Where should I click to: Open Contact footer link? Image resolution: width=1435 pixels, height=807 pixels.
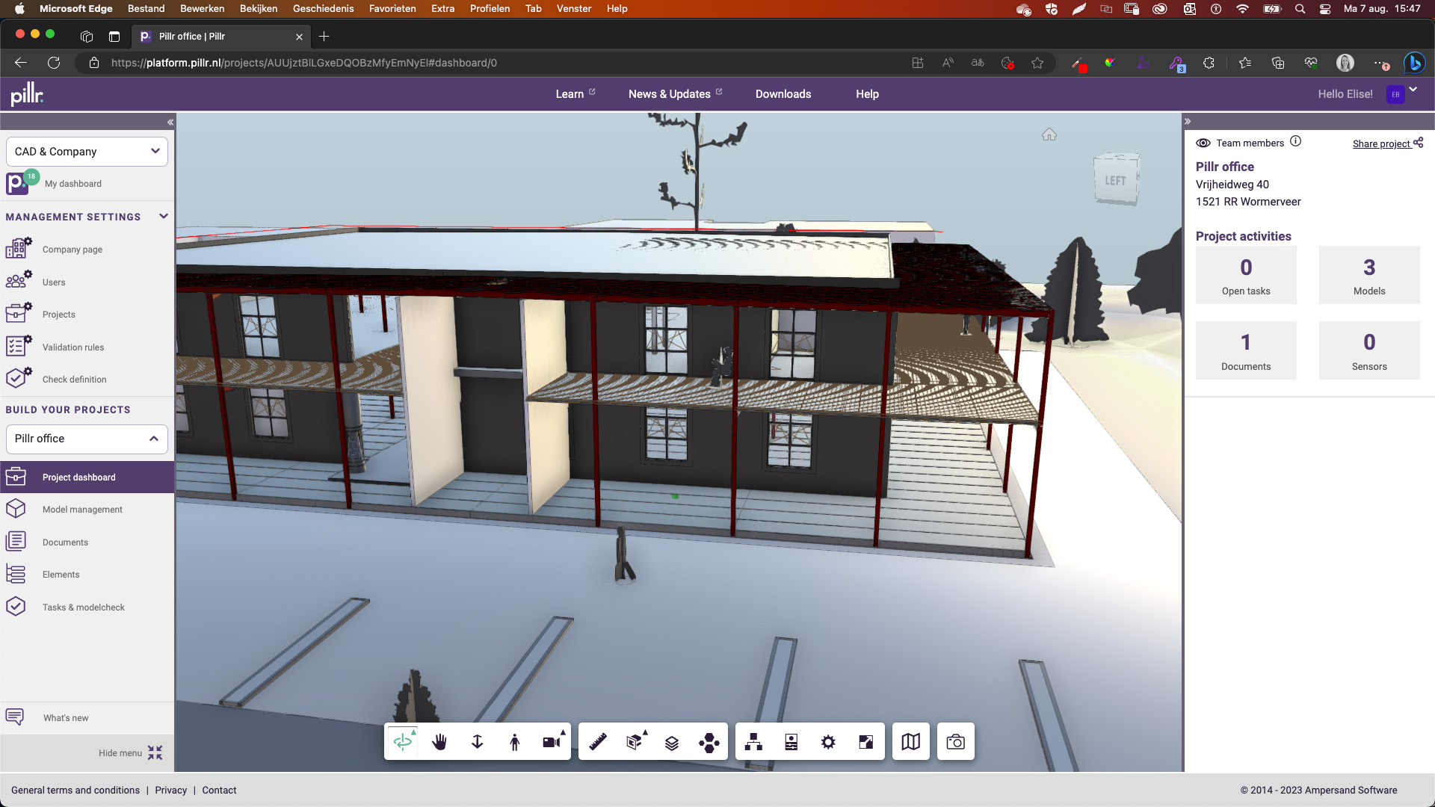pos(219,790)
